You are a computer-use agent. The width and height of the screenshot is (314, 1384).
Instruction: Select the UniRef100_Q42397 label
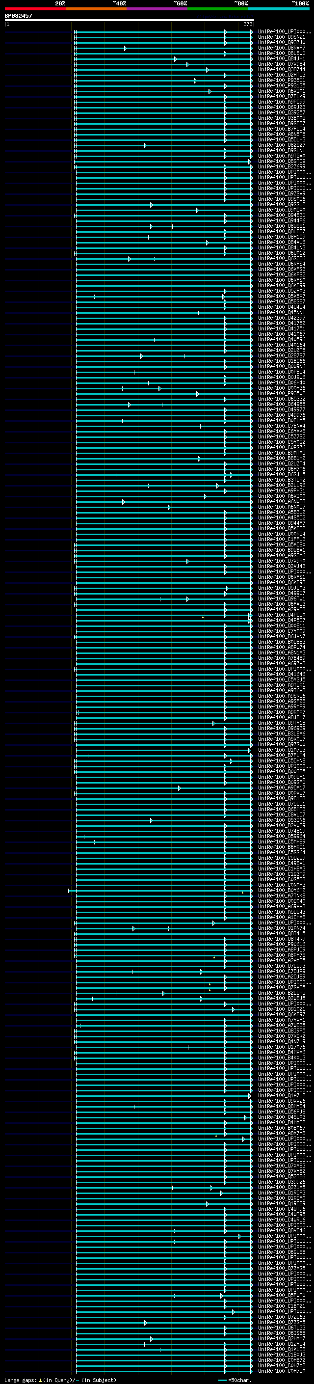tap(282, 318)
